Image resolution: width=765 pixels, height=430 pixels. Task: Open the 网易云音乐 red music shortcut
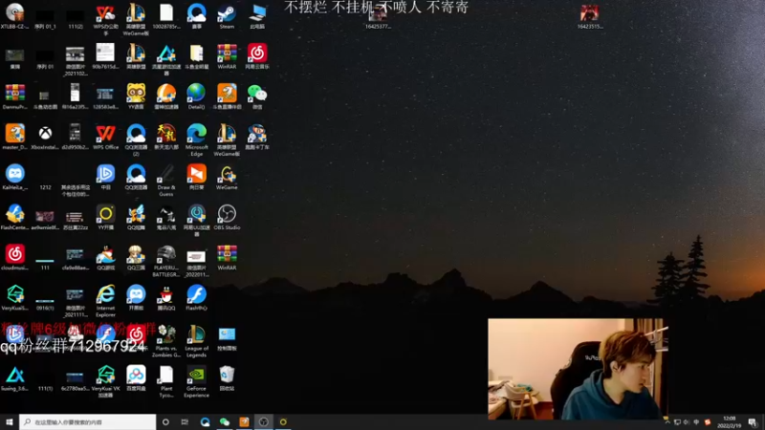[257, 56]
